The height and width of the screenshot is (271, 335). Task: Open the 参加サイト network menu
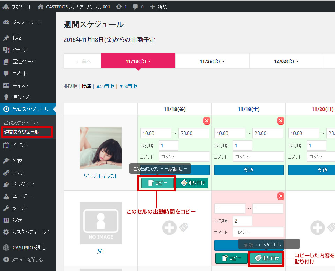(17, 7)
